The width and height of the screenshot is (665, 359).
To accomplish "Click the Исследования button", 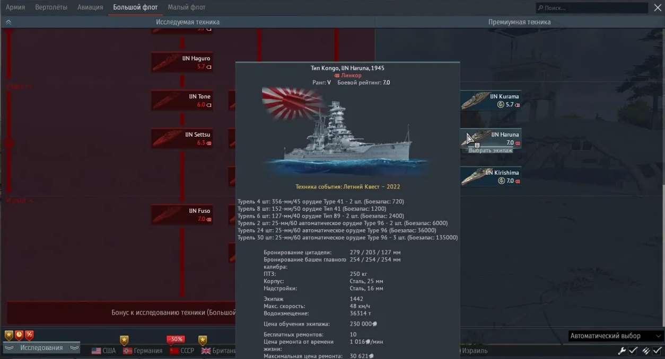I will (x=41, y=348).
